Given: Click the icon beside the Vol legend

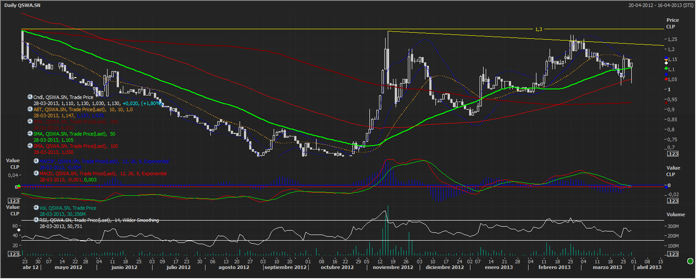Looking at the screenshot, I should 36,208.
